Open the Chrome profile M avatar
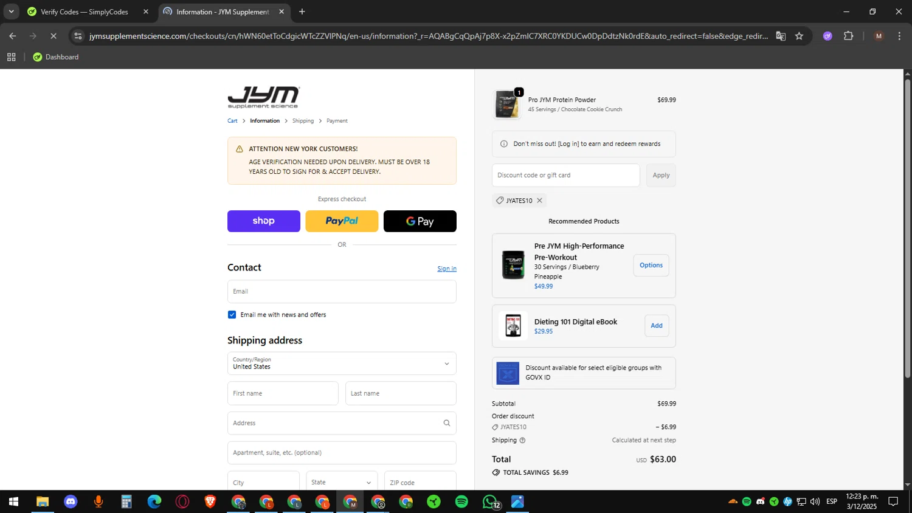Image resolution: width=912 pixels, height=513 pixels. point(879,36)
